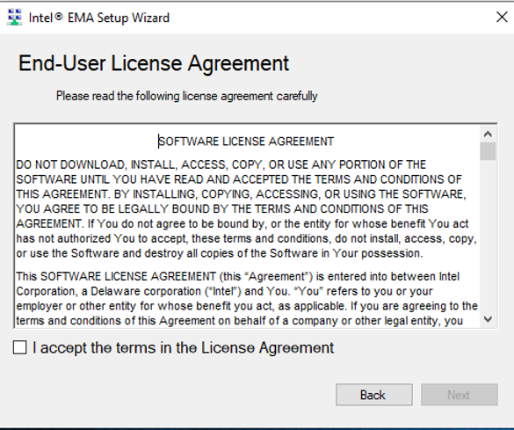Screen dimensions: 514x430
Task: Click the greyed-out Next button
Action: pyautogui.click(x=460, y=395)
